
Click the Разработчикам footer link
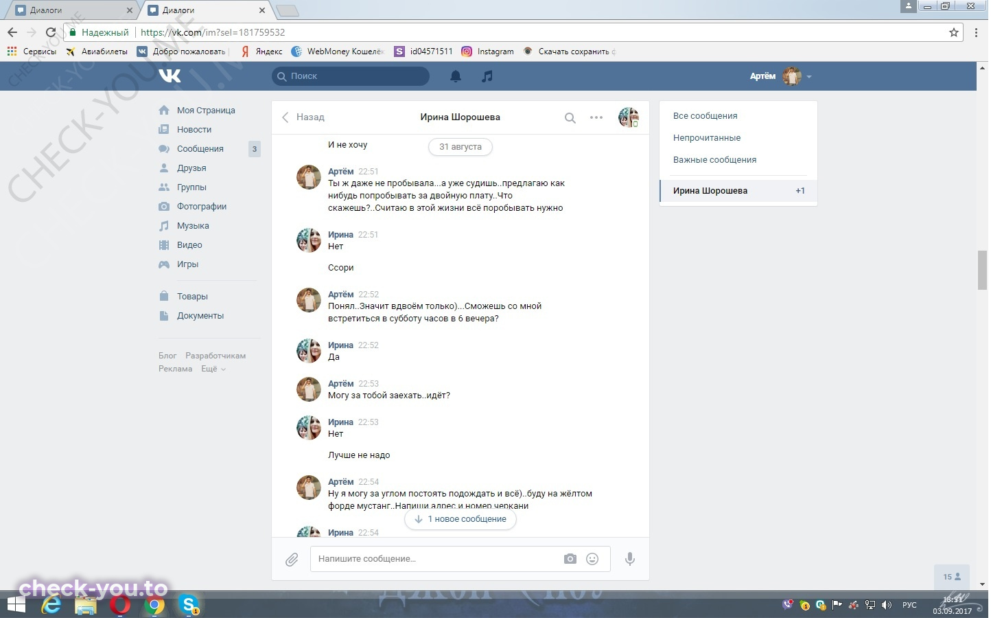click(215, 356)
